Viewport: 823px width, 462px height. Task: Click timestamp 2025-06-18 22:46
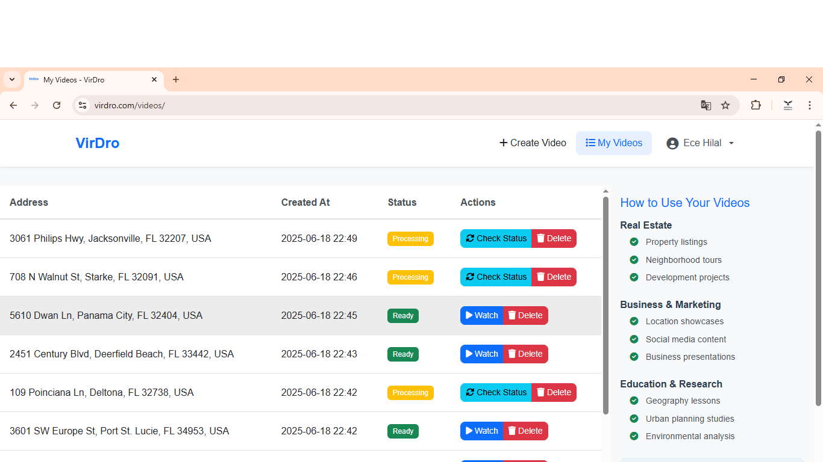click(319, 277)
